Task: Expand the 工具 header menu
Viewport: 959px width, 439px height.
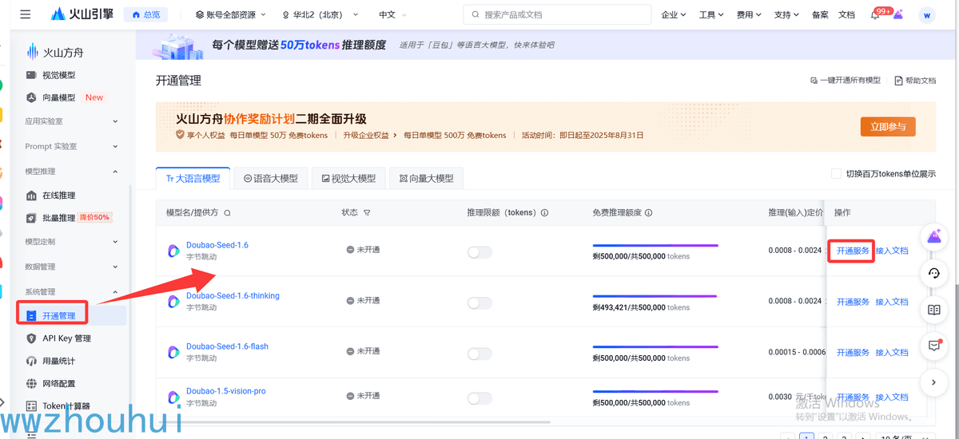Action: (711, 15)
